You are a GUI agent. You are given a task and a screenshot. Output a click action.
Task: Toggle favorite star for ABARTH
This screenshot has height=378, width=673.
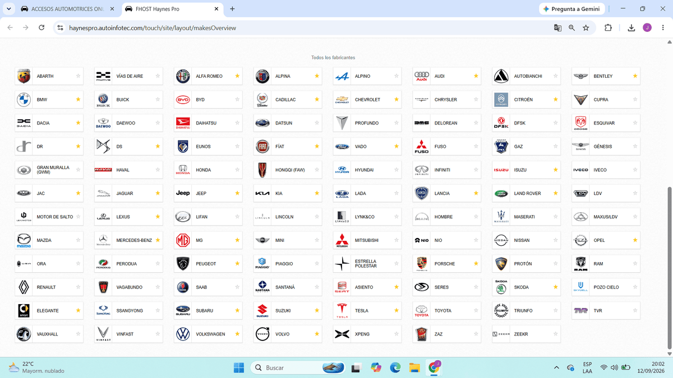click(x=78, y=76)
